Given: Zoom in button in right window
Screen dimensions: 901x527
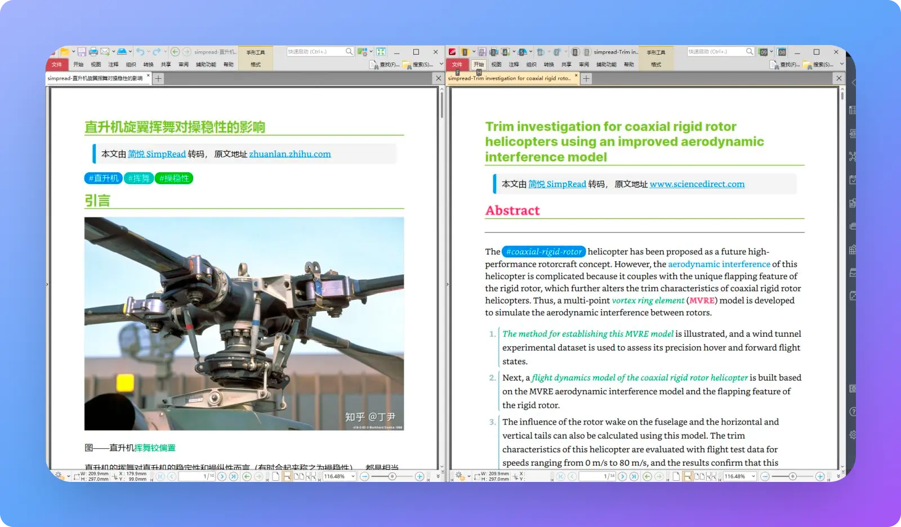Looking at the screenshot, I should [820, 476].
